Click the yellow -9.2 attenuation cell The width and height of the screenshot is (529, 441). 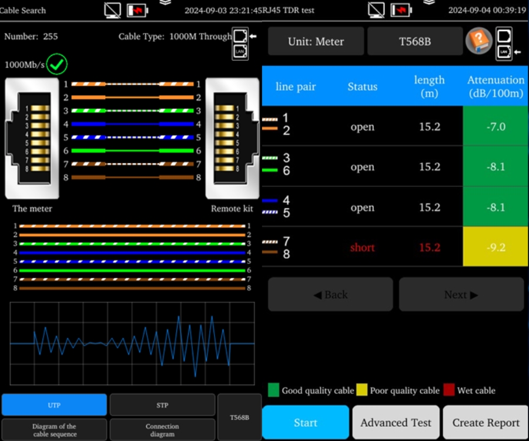pos(495,247)
